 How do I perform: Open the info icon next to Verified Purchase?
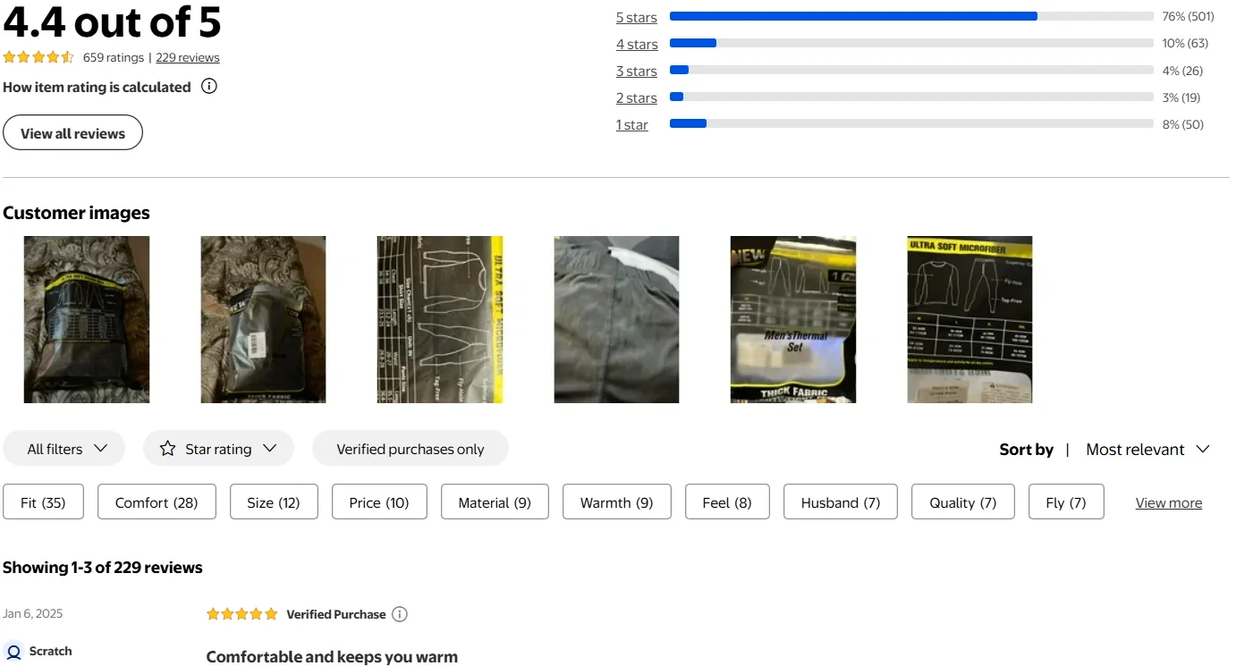coord(400,613)
